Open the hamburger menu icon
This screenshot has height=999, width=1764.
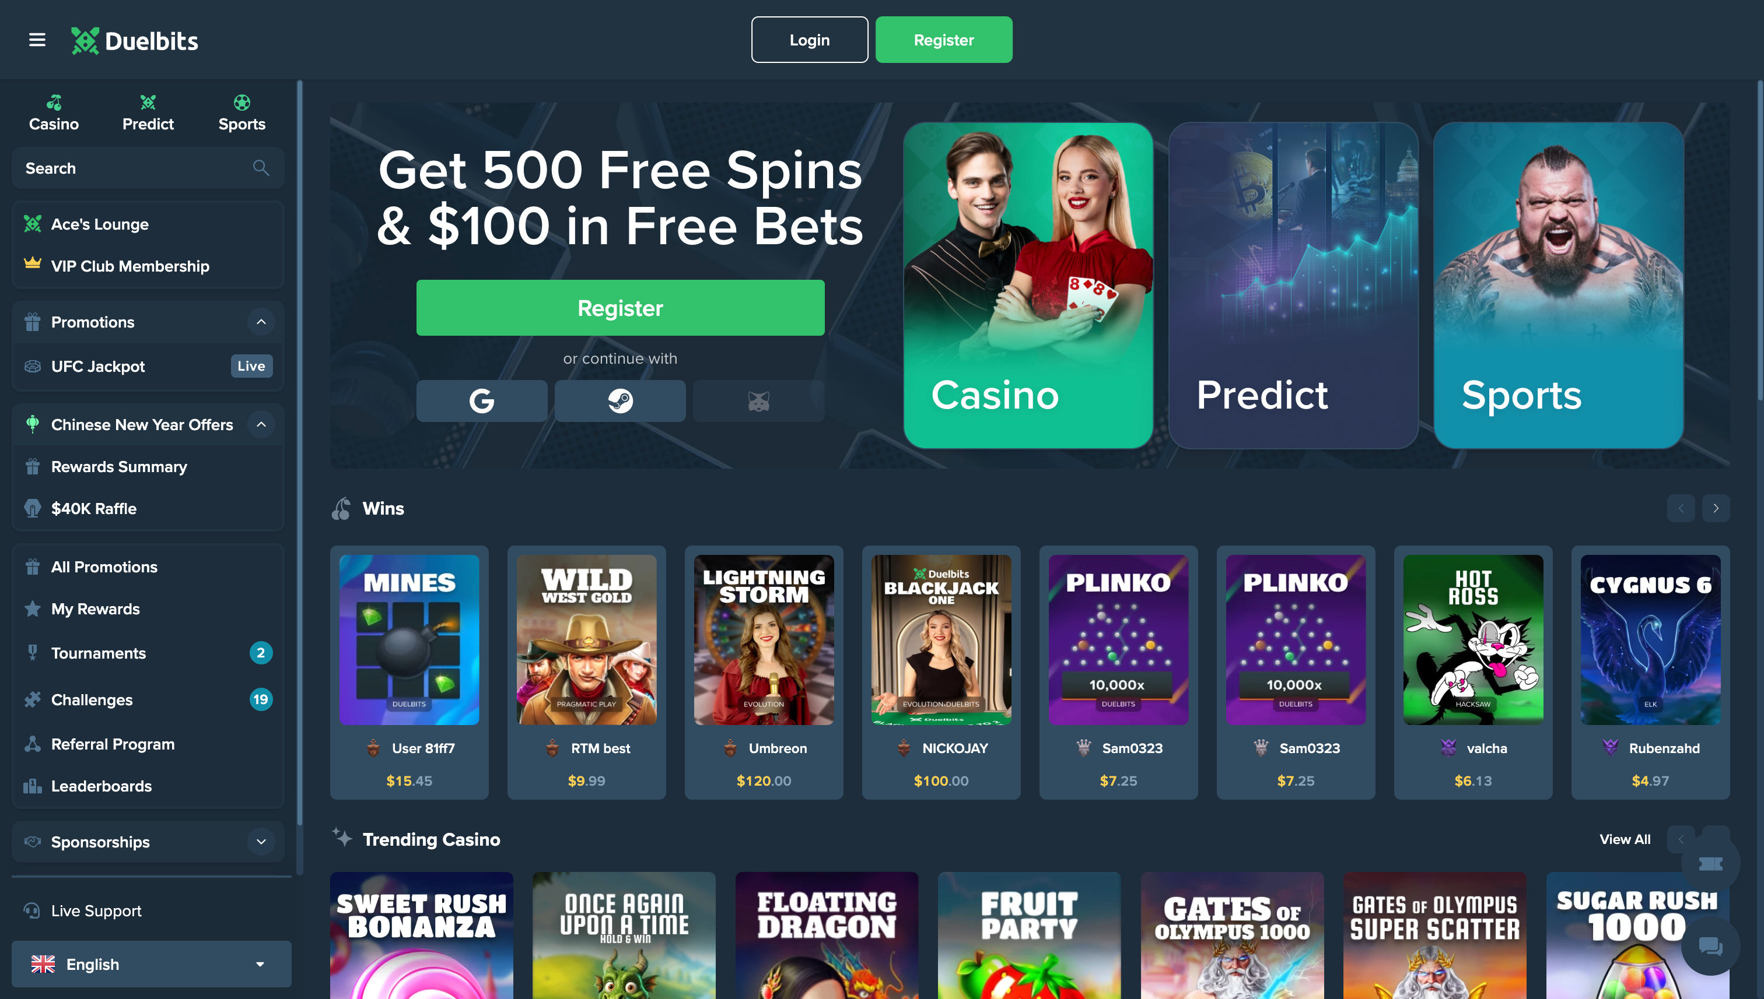click(x=37, y=40)
